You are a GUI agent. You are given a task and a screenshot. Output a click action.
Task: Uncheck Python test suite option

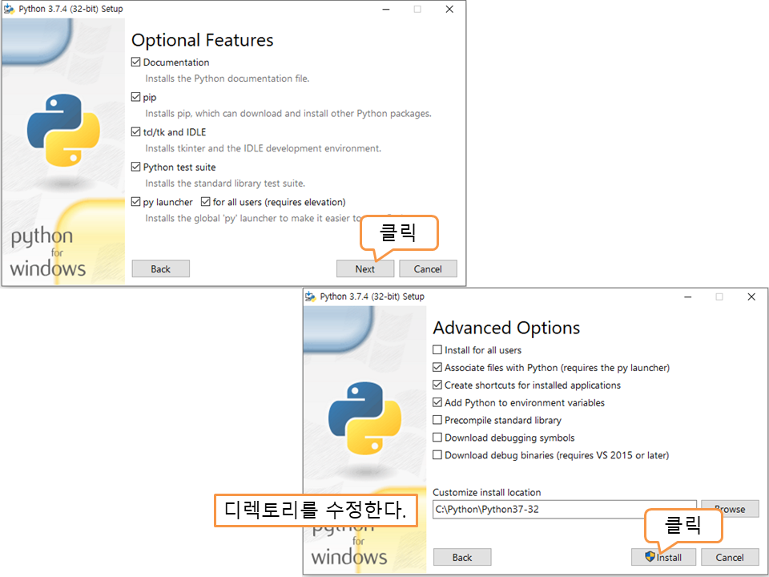pyautogui.click(x=136, y=167)
